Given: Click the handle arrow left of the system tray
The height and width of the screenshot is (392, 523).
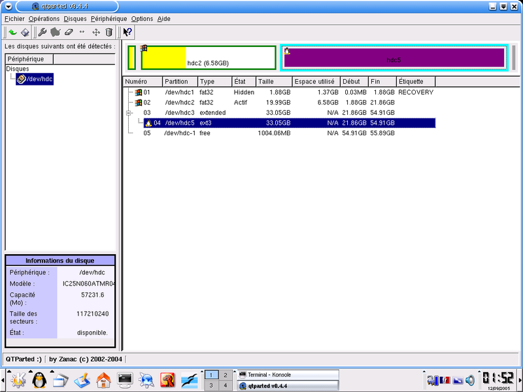Looking at the screenshot, I should pyautogui.click(x=424, y=371).
